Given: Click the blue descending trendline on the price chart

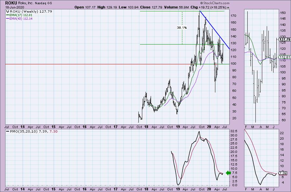Looking at the screenshot, I should coord(215,30).
